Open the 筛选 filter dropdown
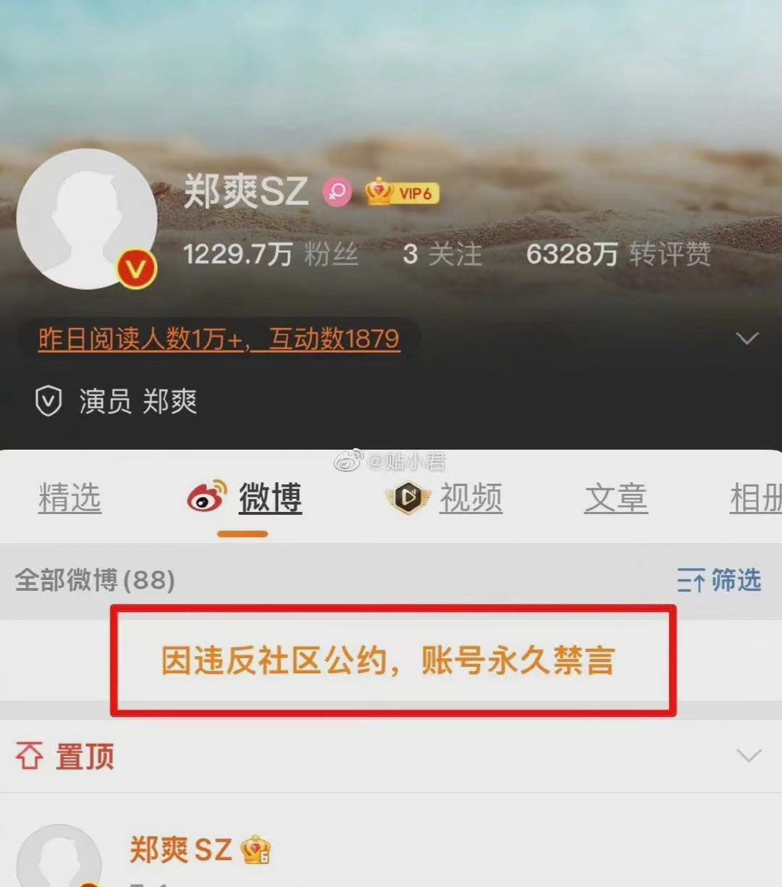Screen dimensions: 782x887 tap(719, 581)
